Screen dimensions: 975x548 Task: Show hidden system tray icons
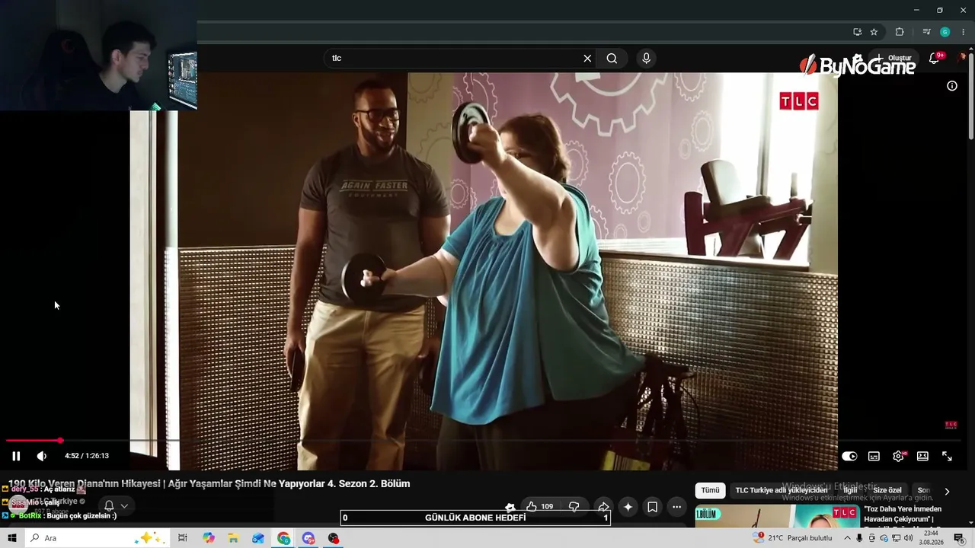tap(847, 538)
